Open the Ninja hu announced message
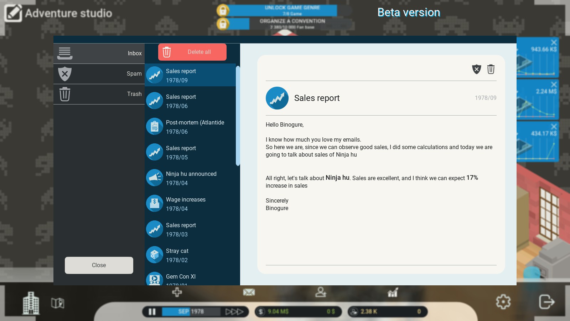The image size is (570, 321). 191,178
